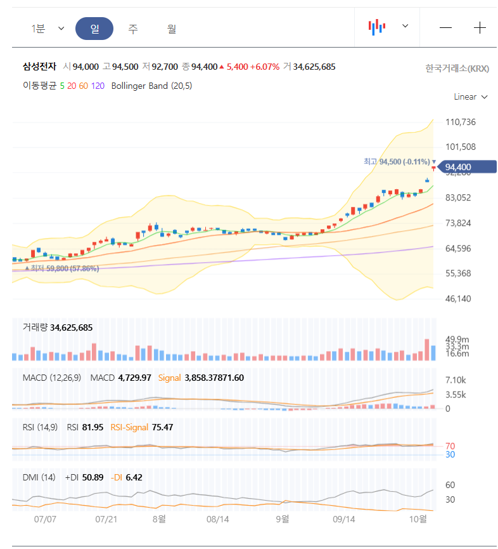The image size is (498, 549).
Task: Select the 5-day moving average legend
Action: click(62, 86)
